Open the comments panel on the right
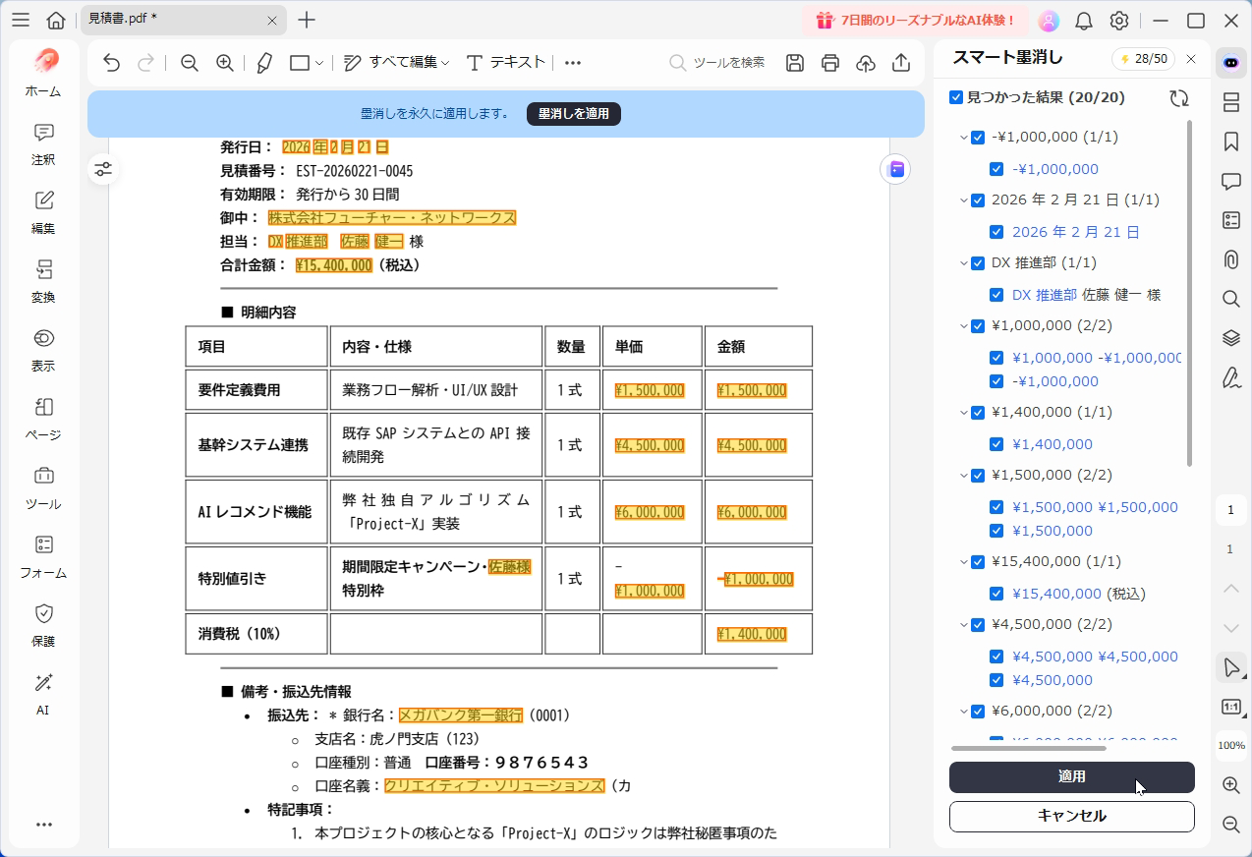 (1229, 181)
